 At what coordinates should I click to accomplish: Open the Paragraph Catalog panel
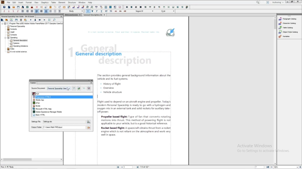pos(287,19)
